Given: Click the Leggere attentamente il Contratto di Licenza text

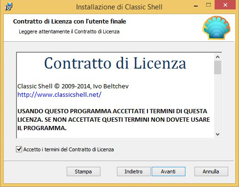Looking at the screenshot, I should coord(69,31).
